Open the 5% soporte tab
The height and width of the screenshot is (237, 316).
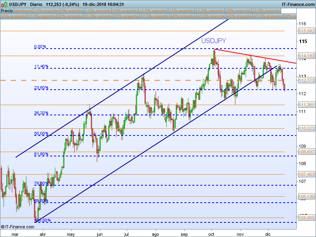[x=72, y=11]
